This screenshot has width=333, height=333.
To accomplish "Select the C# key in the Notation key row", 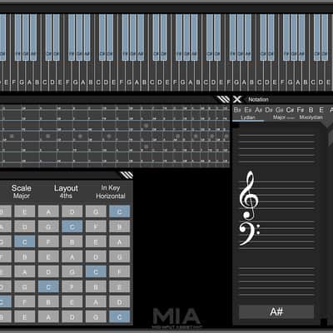I will coord(290,110).
